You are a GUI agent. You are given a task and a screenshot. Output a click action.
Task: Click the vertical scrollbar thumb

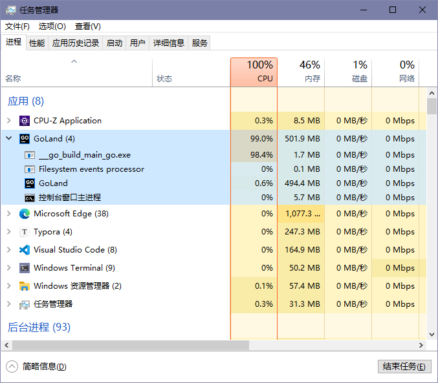pos(432,107)
